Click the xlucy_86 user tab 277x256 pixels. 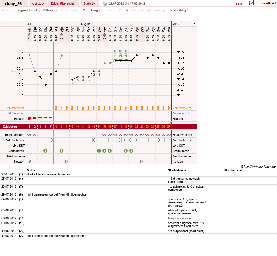(13, 4)
